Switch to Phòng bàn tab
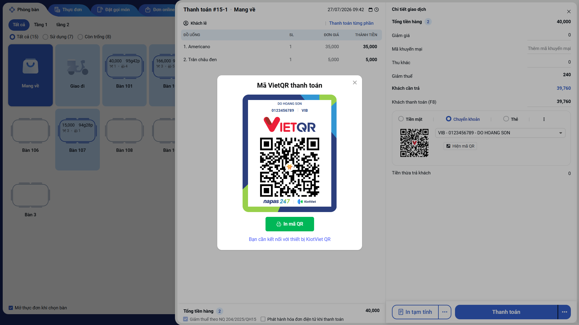 (x=24, y=10)
